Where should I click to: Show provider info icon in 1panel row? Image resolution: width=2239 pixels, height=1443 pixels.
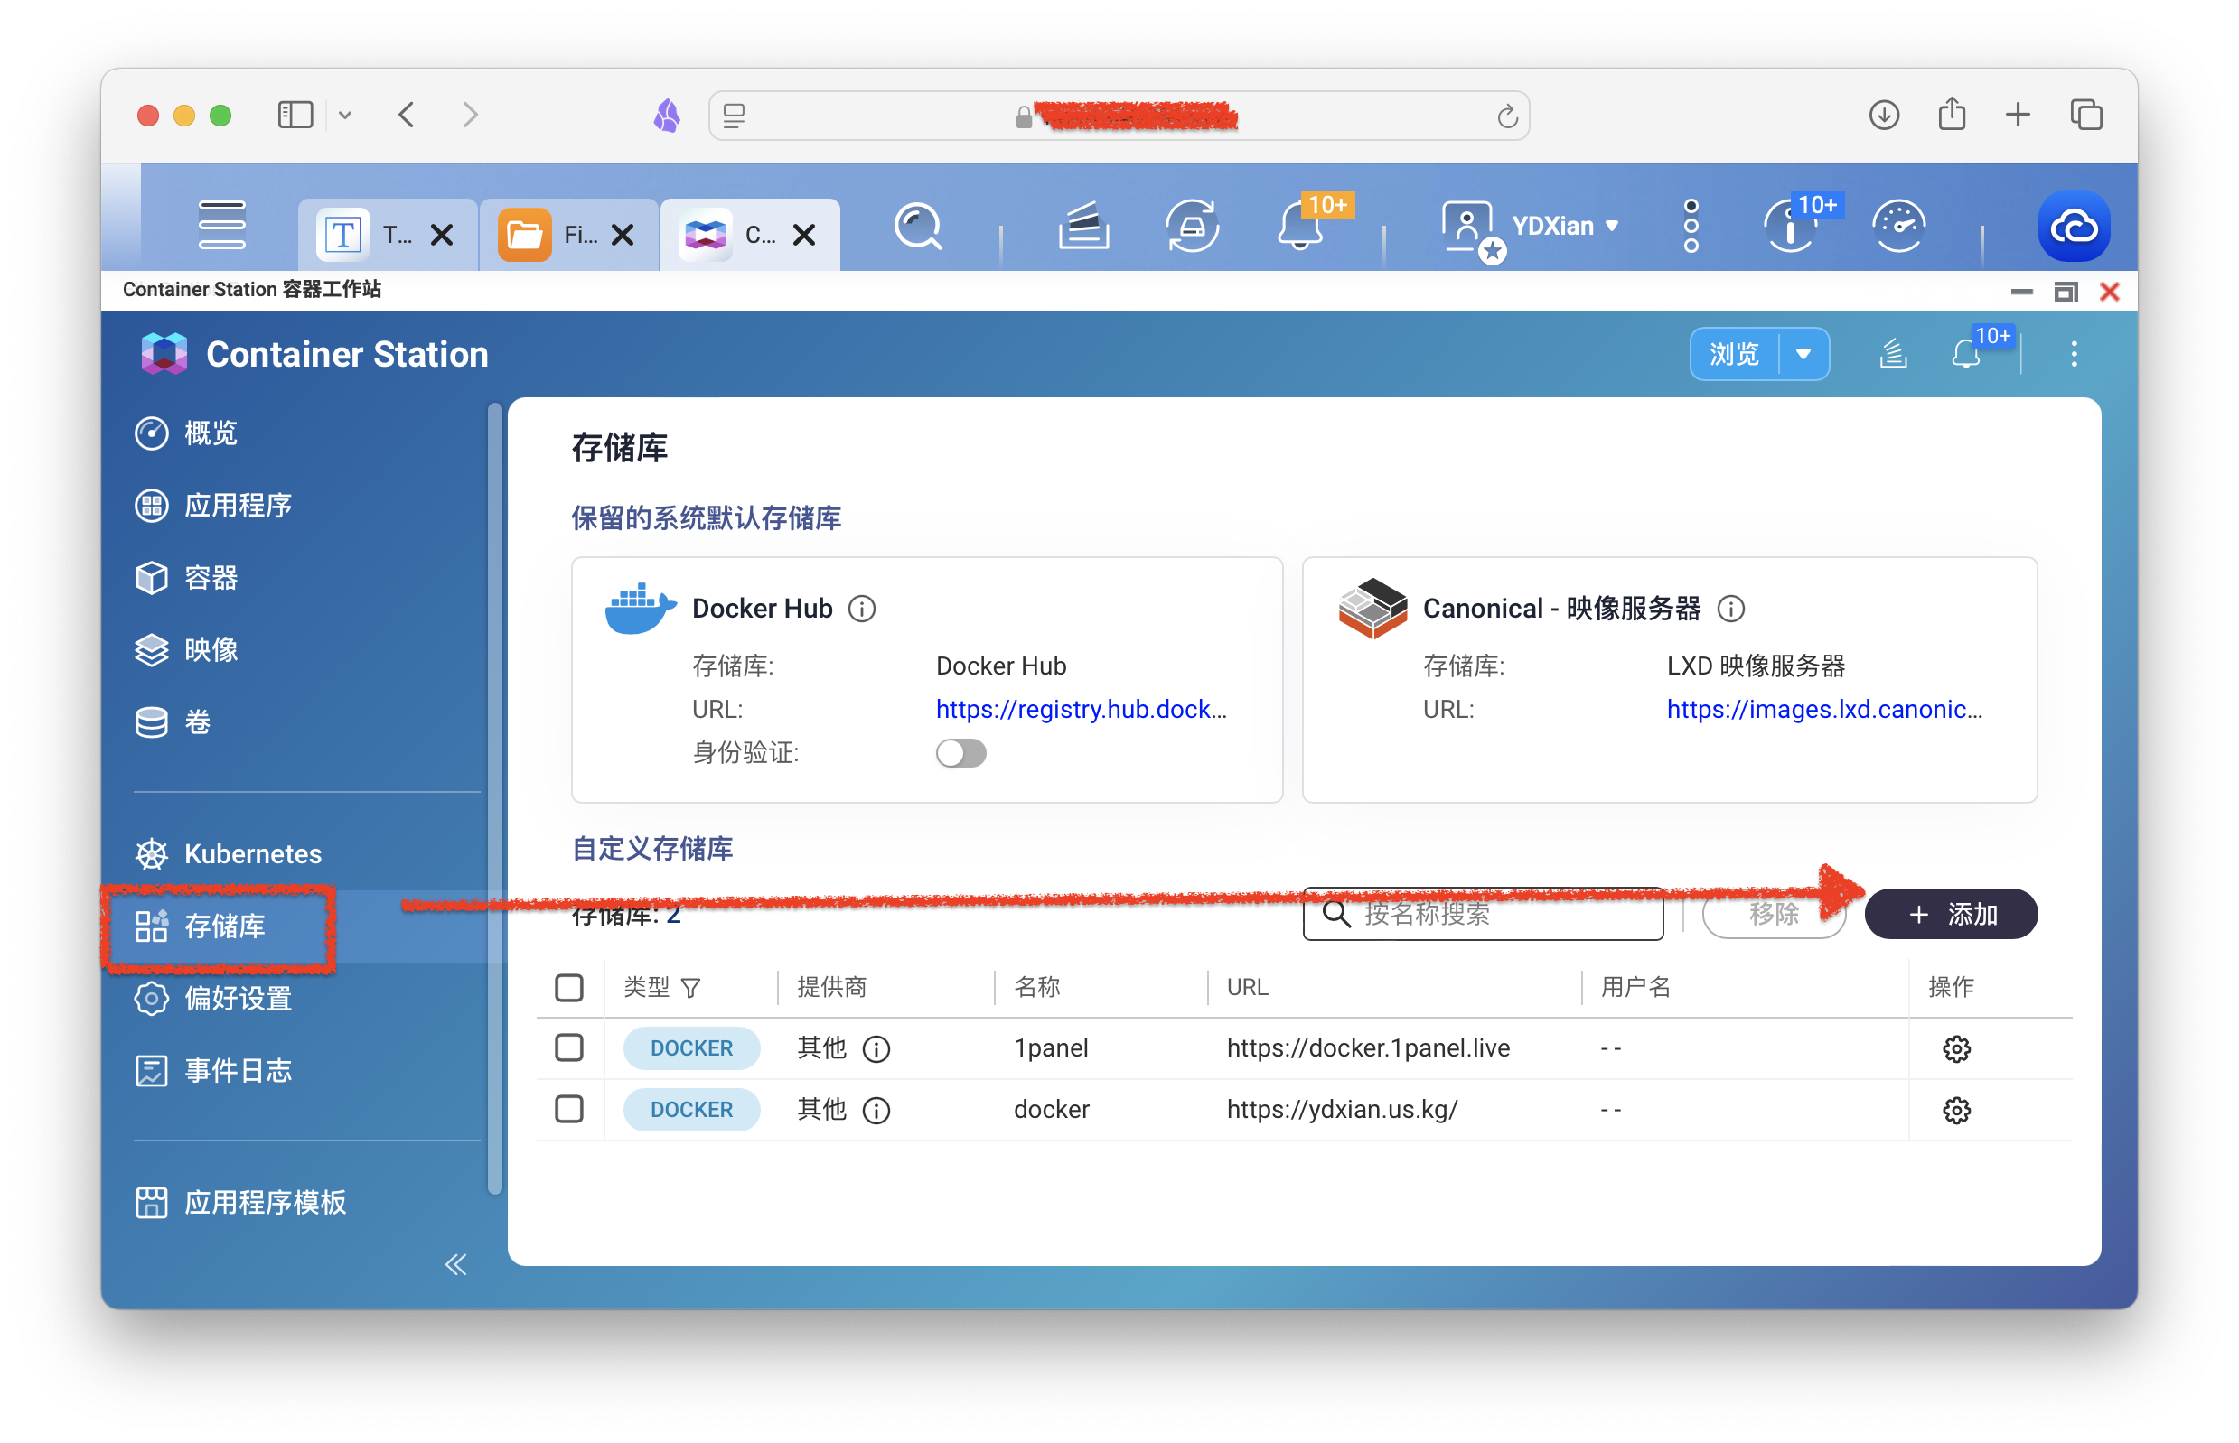click(876, 1048)
